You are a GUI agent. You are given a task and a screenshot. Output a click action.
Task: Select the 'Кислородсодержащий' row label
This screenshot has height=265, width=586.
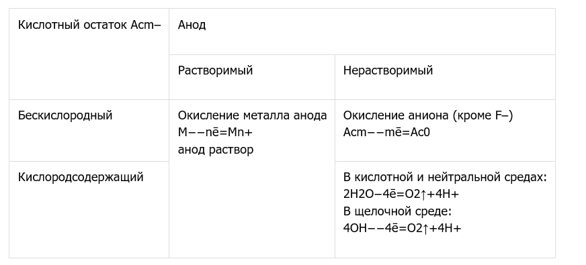click(x=89, y=210)
